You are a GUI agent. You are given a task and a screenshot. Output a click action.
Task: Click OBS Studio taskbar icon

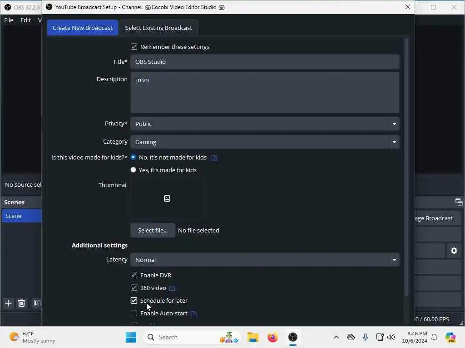(x=293, y=337)
